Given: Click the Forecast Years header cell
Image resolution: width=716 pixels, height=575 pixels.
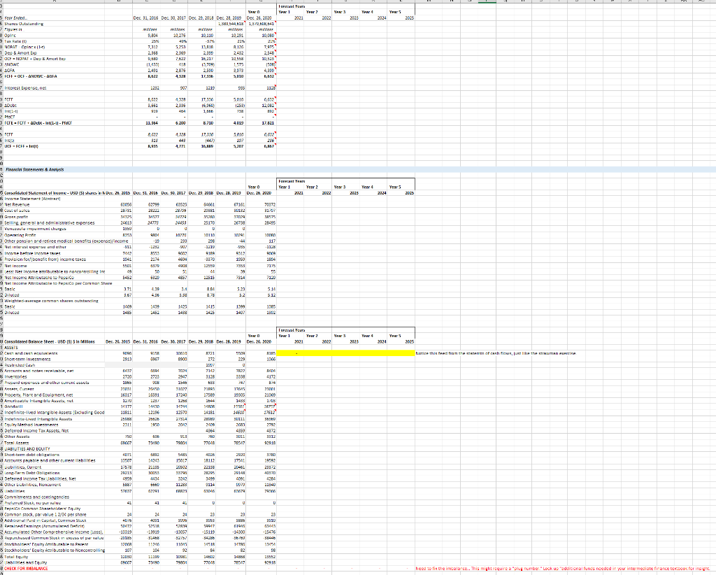Looking at the screenshot, I should pos(292,7).
